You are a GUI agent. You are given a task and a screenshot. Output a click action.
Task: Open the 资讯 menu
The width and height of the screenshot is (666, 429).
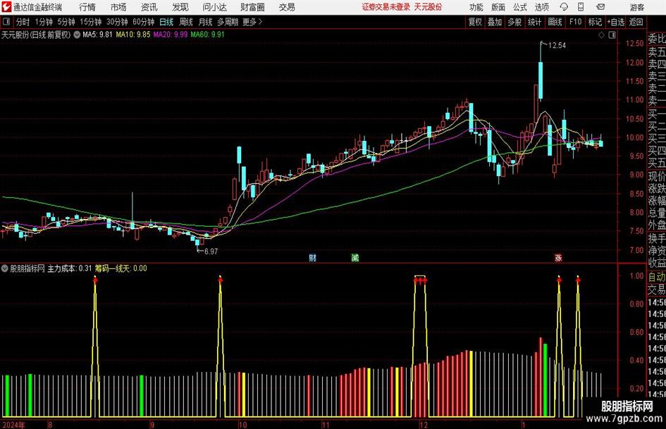tap(149, 7)
